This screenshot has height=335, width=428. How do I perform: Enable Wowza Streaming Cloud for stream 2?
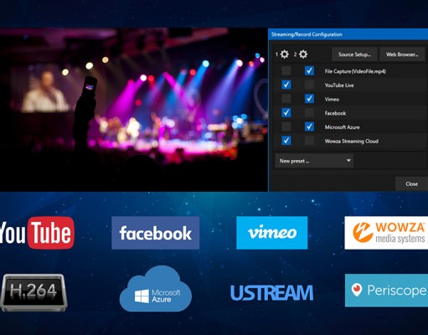click(309, 141)
